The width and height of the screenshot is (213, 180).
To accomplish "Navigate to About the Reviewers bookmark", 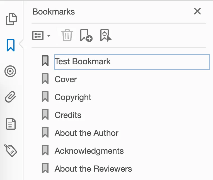I will [93, 169].
